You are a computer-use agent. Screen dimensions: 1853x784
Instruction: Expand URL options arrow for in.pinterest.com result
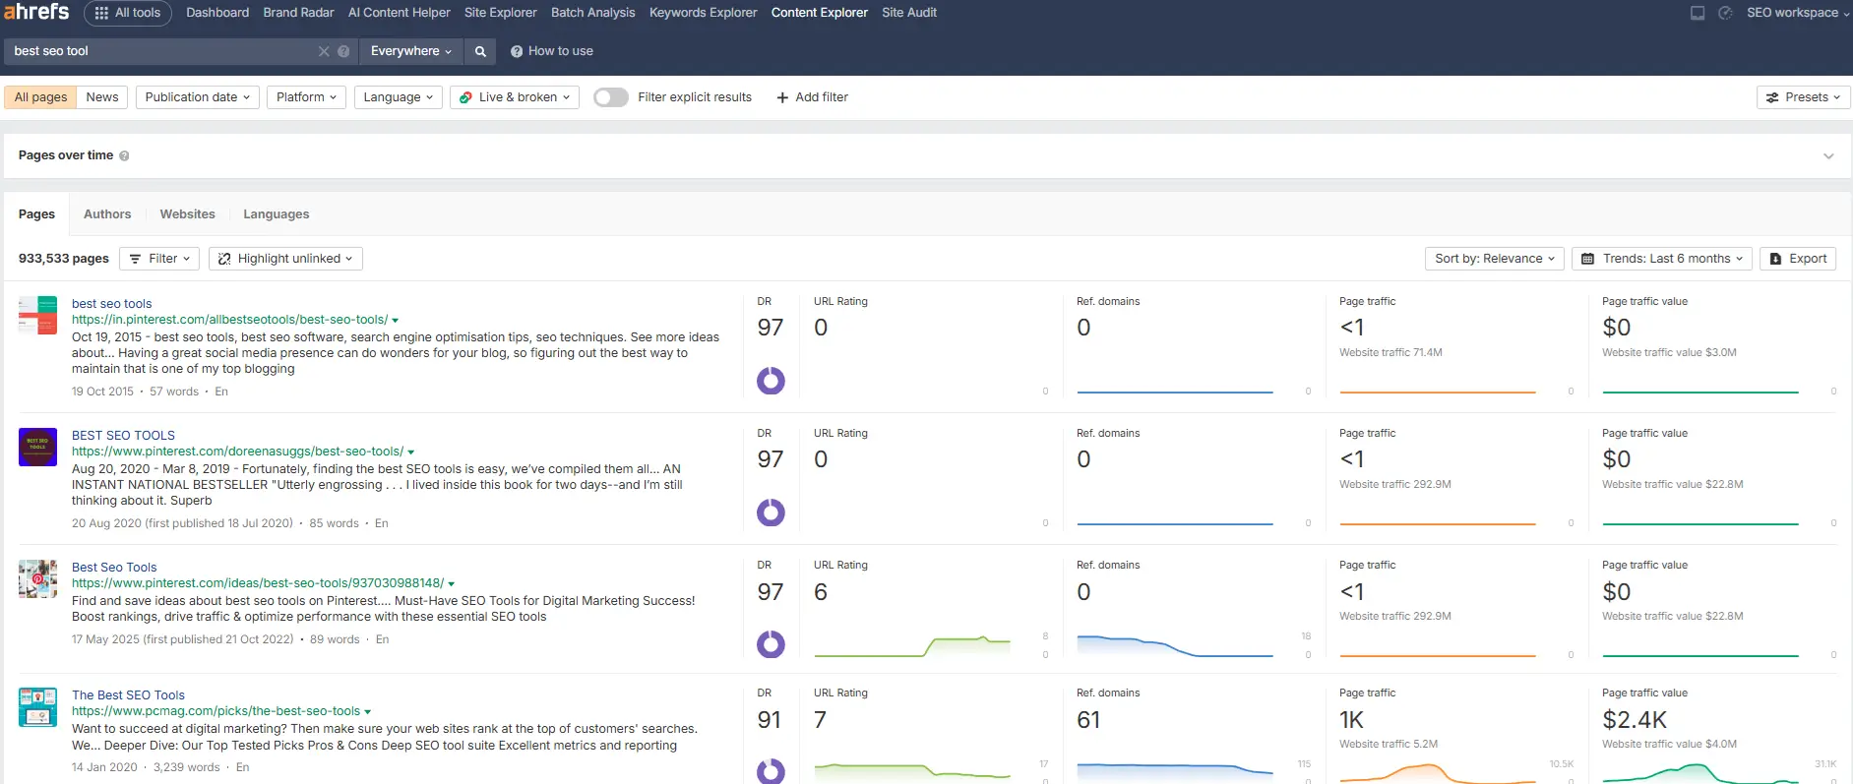tap(396, 321)
